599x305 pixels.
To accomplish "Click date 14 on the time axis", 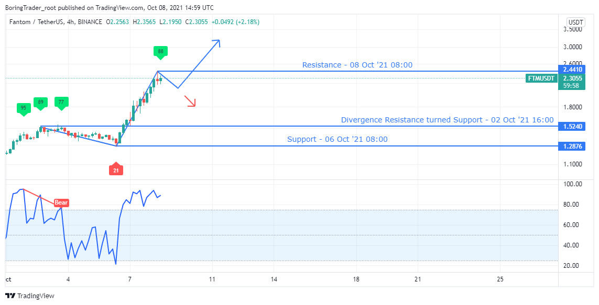I will 274,279.
